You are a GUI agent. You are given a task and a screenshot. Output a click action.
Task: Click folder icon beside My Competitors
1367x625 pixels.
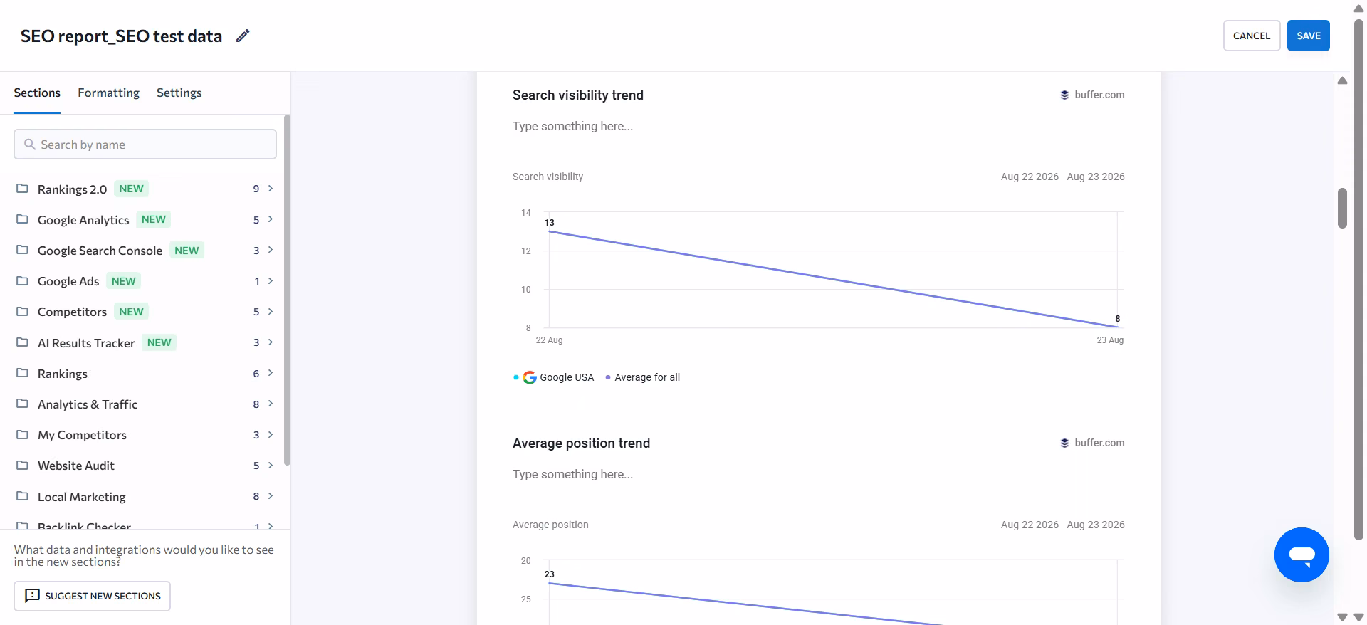click(x=22, y=434)
